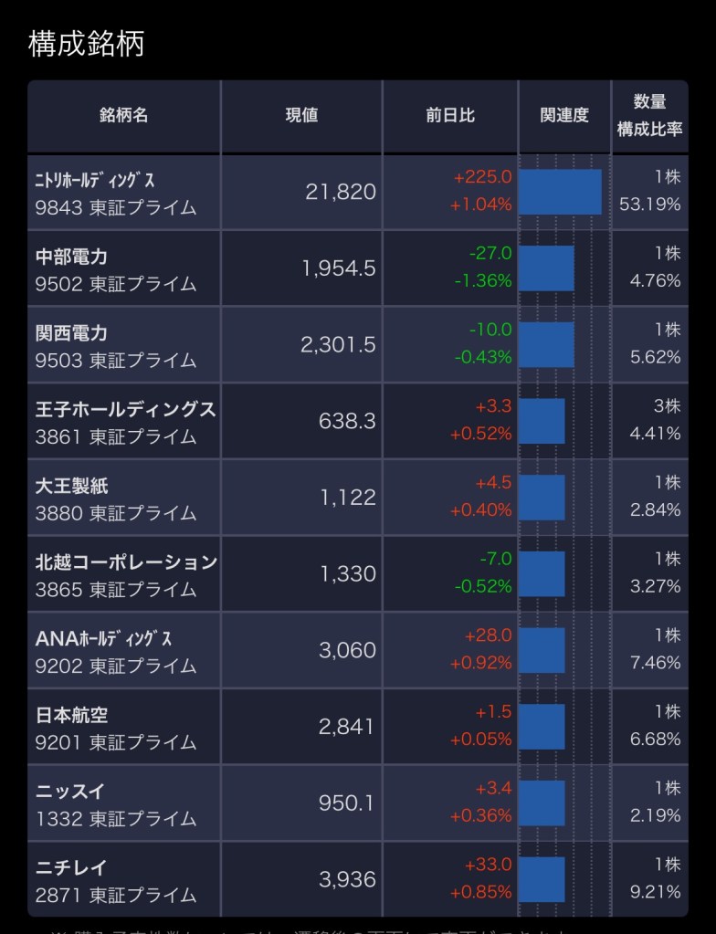Screen dimensions: 716x934
Task: Select the 前日比 column header
Action: coord(450,116)
